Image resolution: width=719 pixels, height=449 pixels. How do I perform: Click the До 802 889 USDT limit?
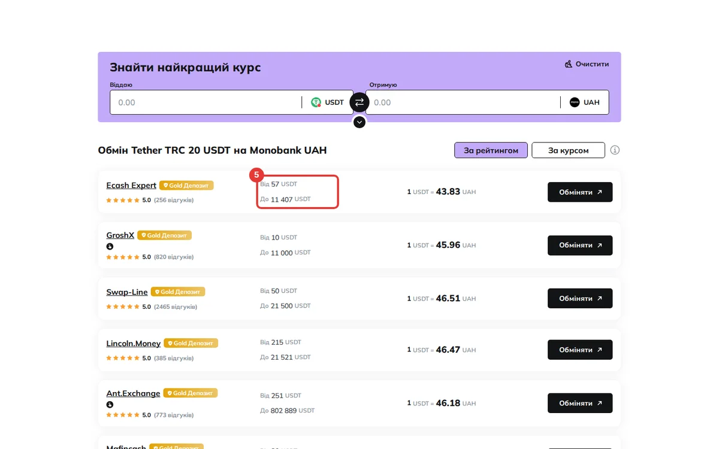tap(288, 411)
